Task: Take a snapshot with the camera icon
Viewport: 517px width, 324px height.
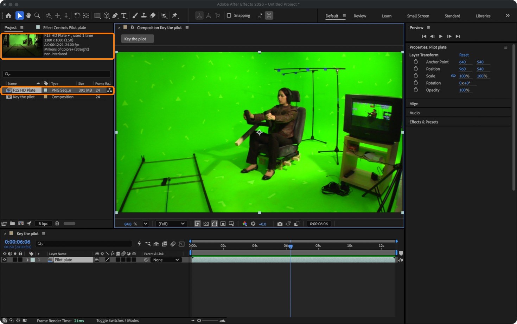Action: (280, 224)
